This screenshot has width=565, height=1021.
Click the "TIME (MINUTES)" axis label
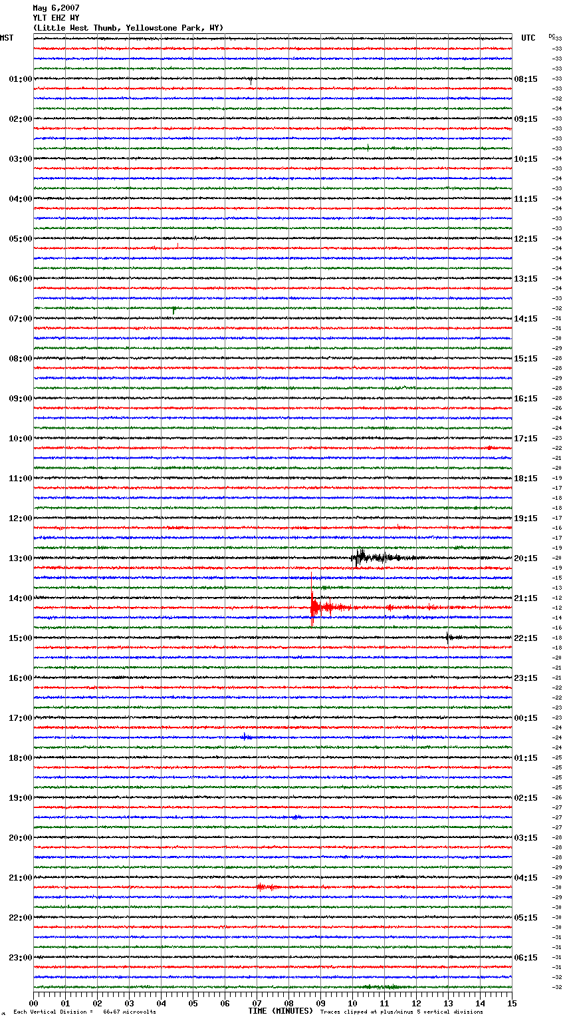pos(281,1011)
